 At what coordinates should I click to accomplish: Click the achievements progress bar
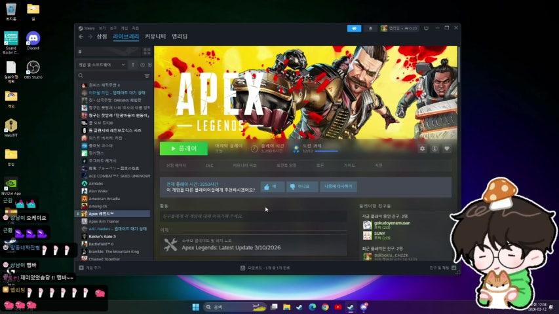pos(326,151)
